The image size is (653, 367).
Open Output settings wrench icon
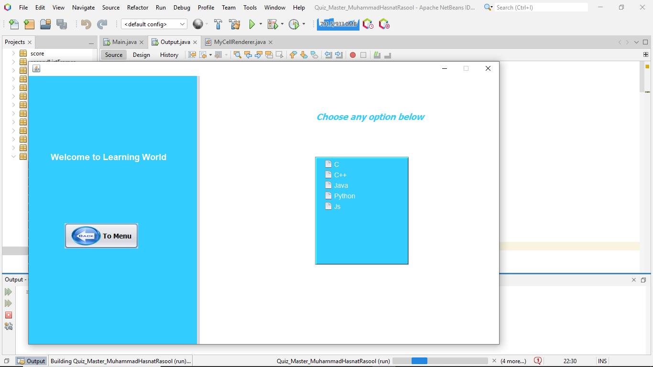[x=8, y=326]
